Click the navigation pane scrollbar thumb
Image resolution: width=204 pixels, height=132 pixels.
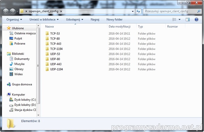pyautogui.click(x=38, y=66)
